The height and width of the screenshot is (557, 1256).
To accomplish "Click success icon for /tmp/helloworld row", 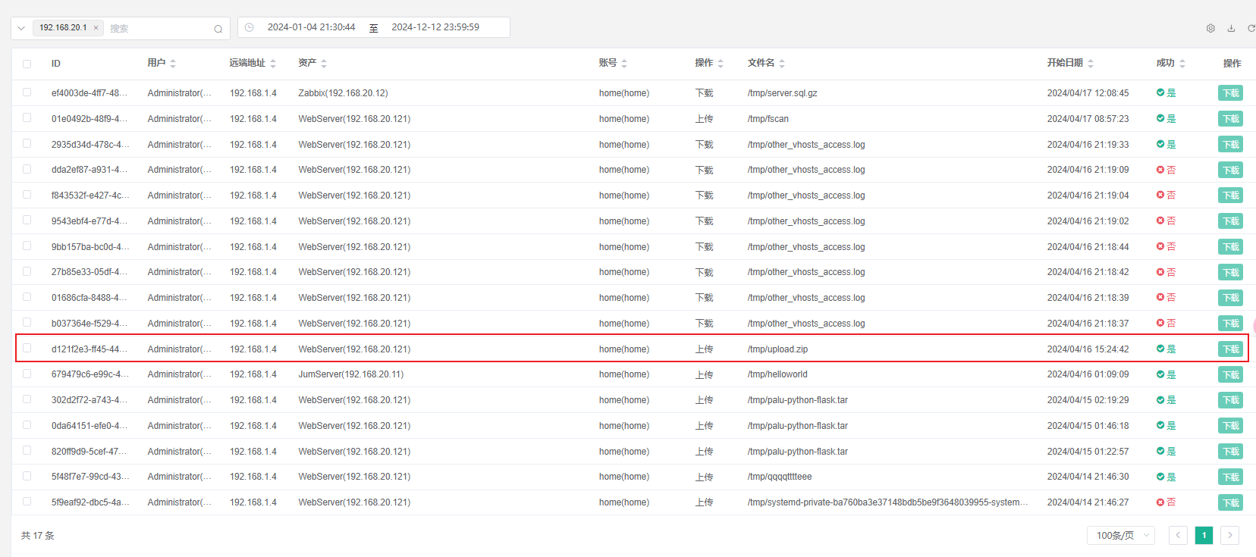I will [1160, 374].
